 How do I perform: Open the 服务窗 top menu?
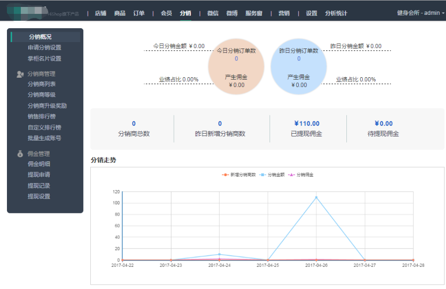254,13
